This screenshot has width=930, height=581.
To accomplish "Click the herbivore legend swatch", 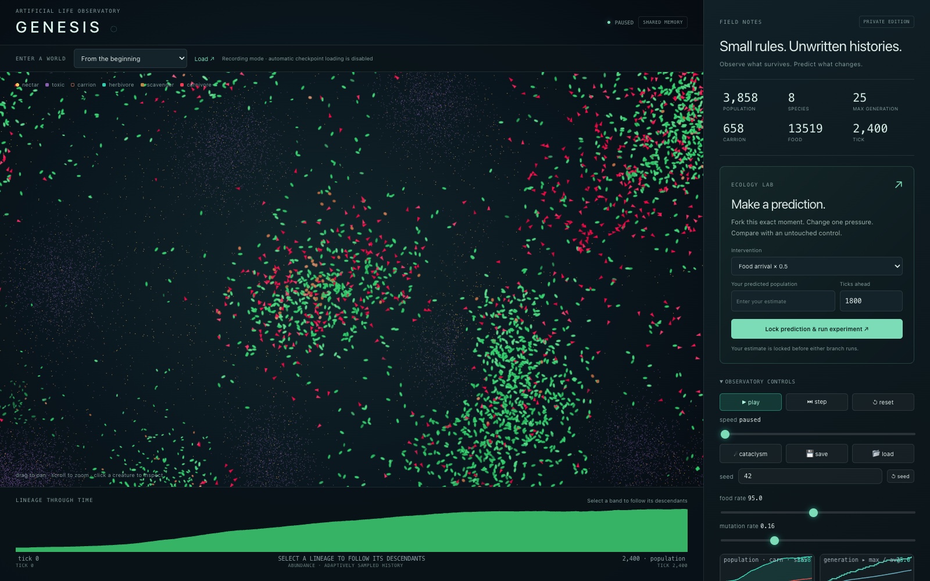I will 104,85.
